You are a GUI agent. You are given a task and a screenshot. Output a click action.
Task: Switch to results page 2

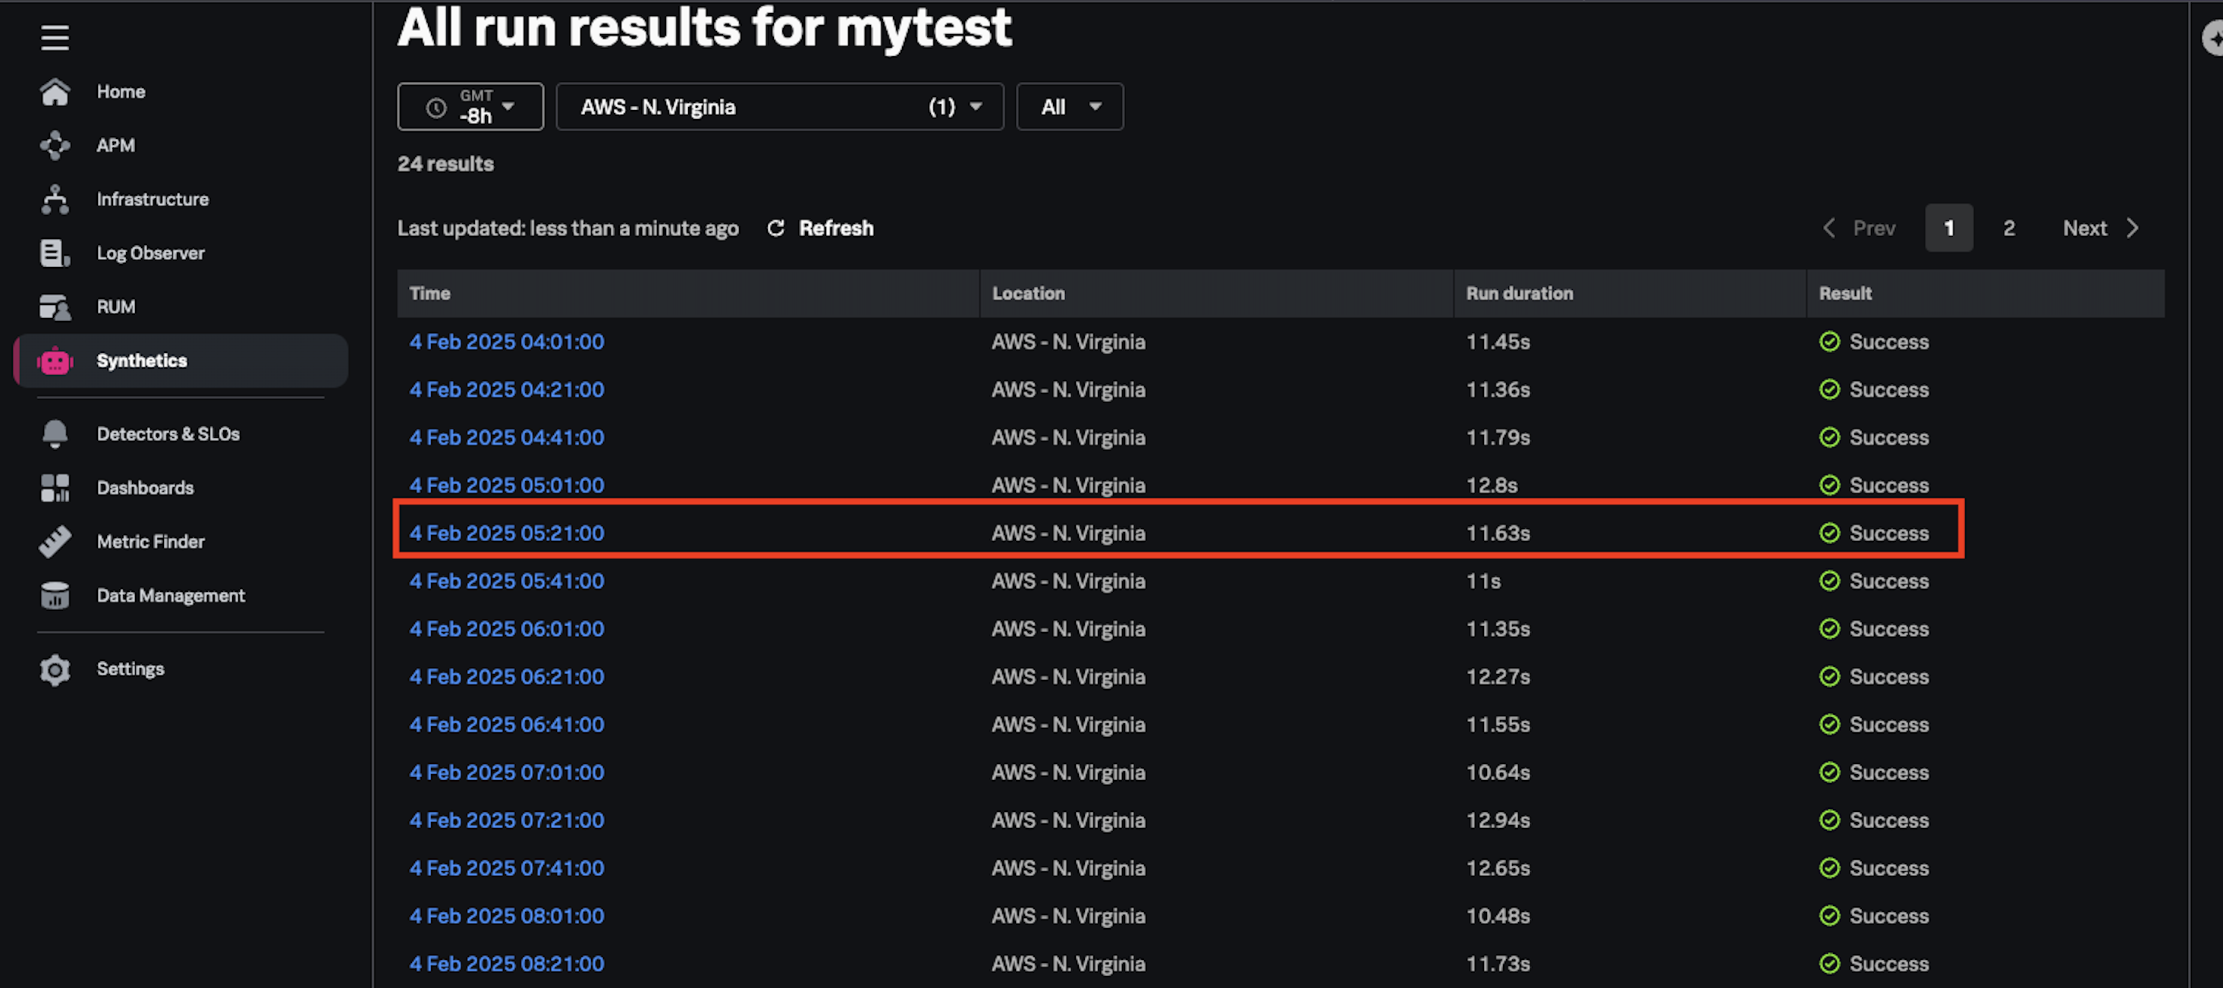point(2008,228)
